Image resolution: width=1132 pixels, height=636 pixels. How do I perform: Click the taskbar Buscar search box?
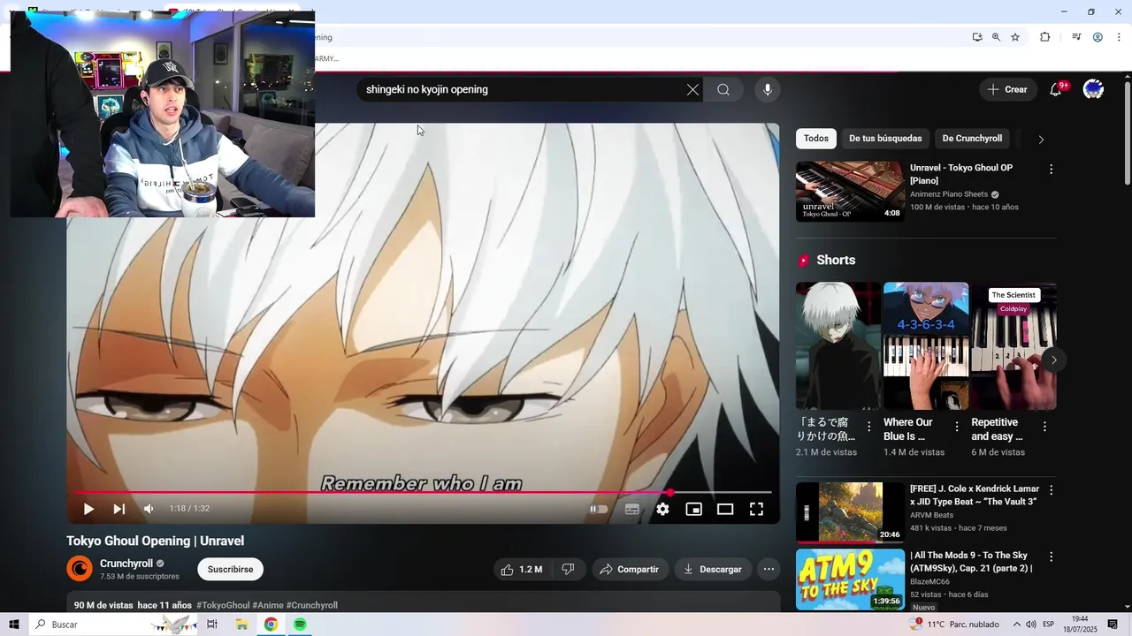coord(113,625)
